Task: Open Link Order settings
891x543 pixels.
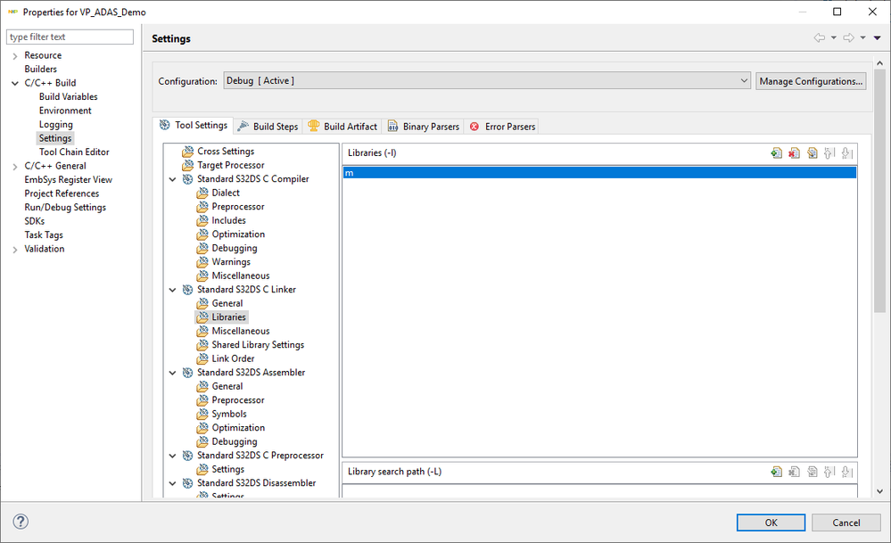Action: 233,359
